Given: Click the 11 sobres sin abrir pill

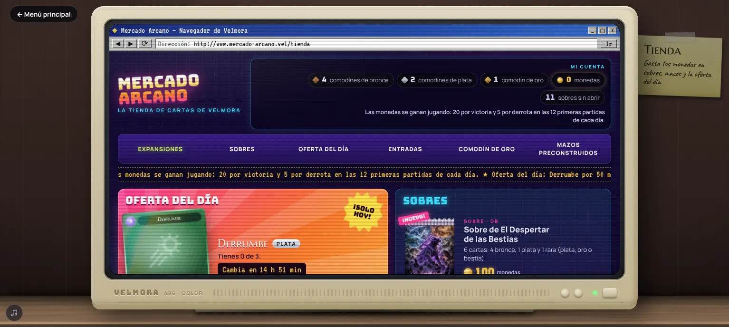Looking at the screenshot, I should 573,97.
